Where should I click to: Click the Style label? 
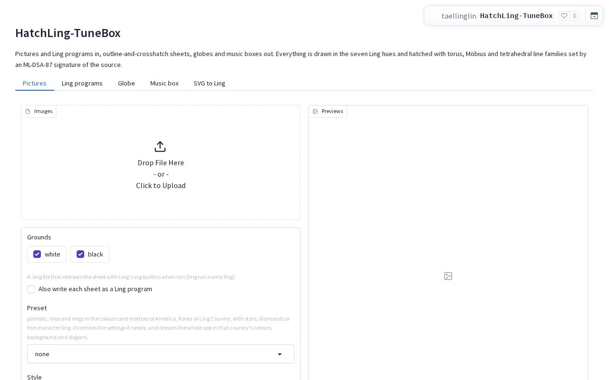34,377
